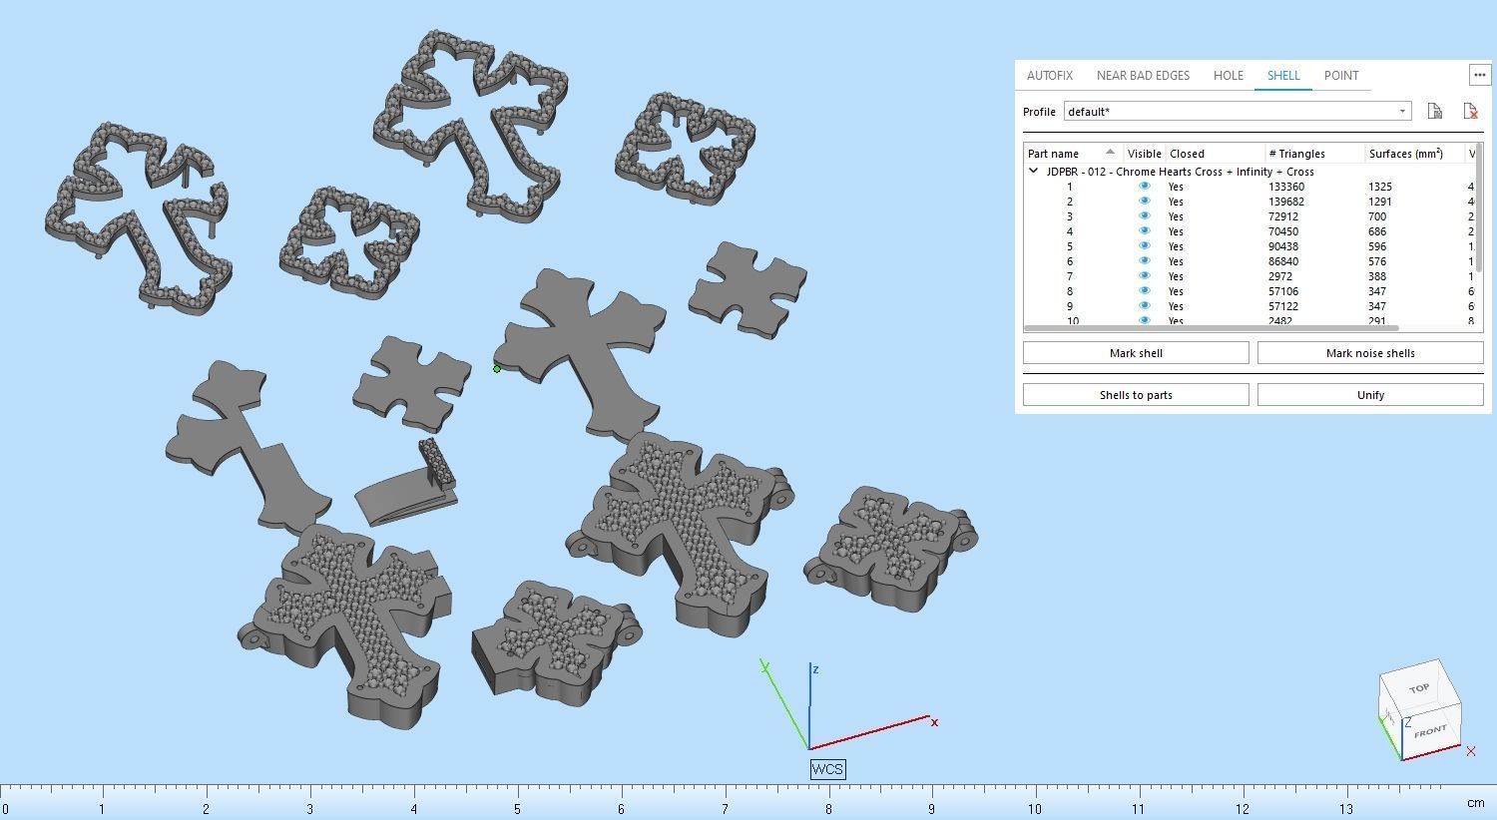Click the horizontal scrollbar of shell table

tap(1212, 328)
